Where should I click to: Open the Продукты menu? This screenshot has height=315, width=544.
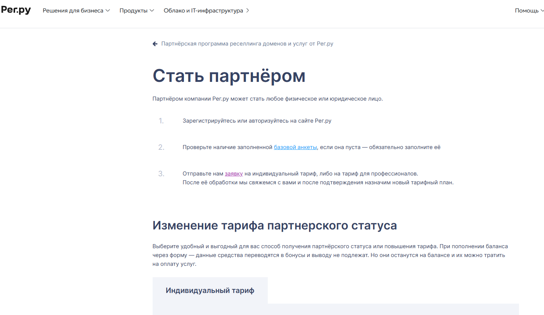133,11
